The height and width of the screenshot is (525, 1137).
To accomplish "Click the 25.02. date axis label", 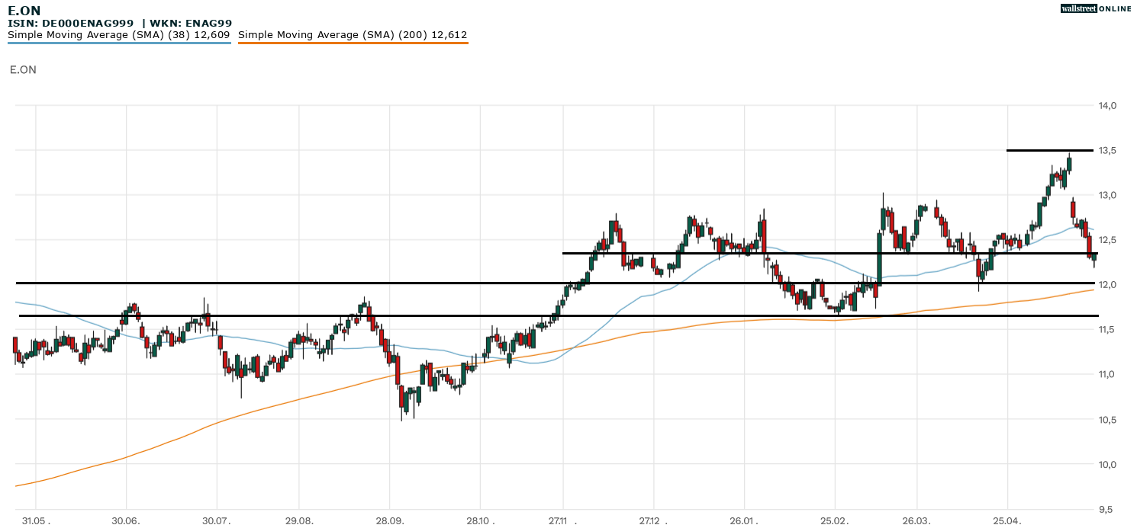I will click(834, 520).
